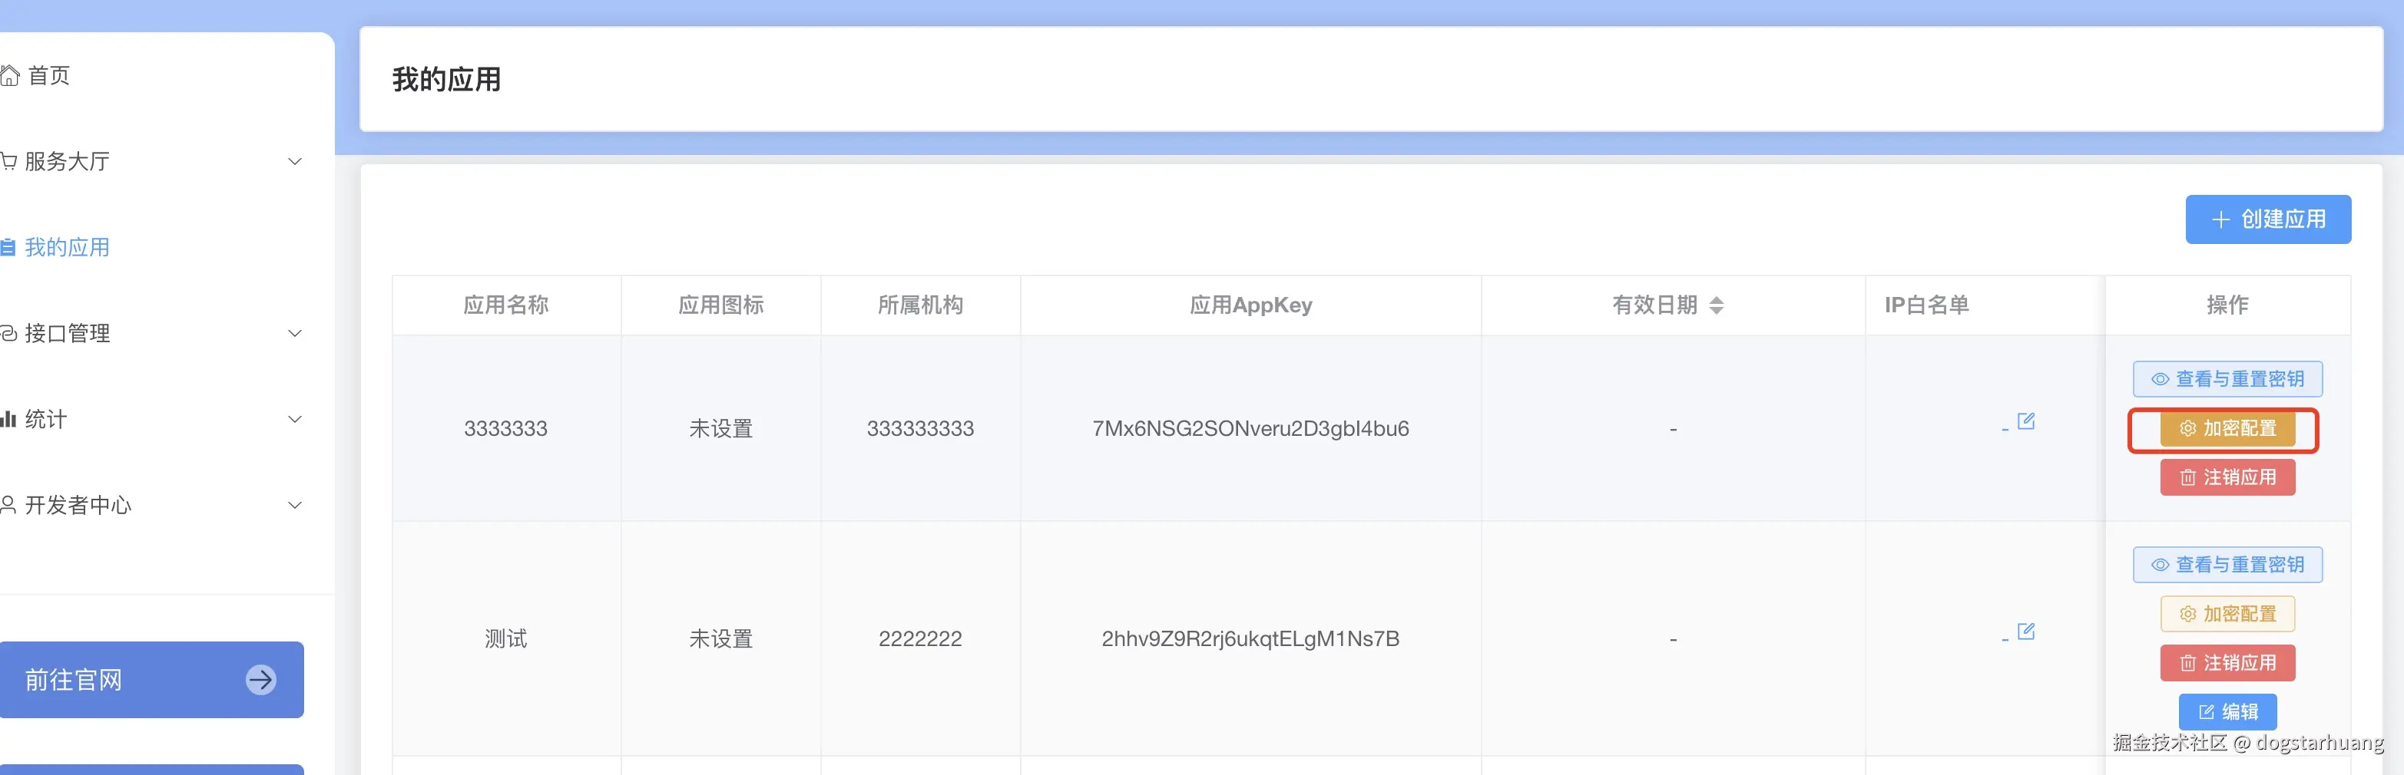The image size is (2404, 775).
Task: Expand the 统计 chevron arrow
Action: [x=295, y=419]
